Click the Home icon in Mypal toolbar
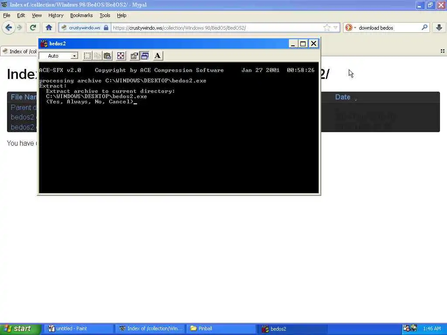 pos(49,27)
